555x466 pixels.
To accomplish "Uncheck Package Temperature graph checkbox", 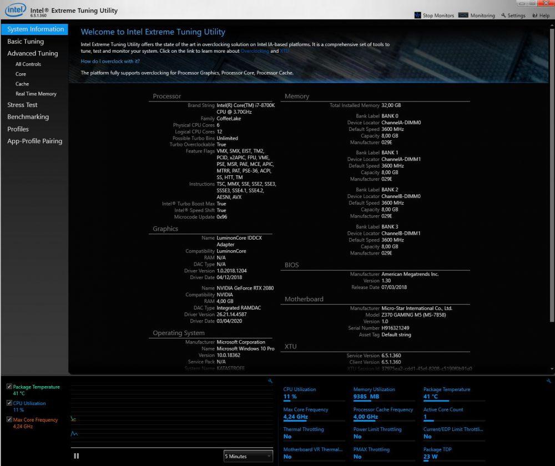I will pos(9,386).
